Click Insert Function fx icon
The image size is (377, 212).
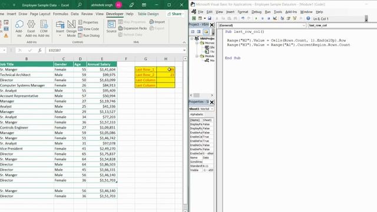coord(39,50)
